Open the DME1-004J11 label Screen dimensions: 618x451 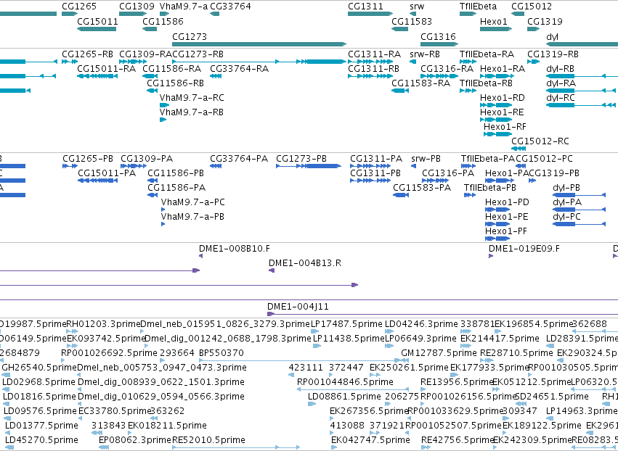(x=298, y=307)
